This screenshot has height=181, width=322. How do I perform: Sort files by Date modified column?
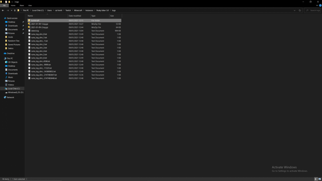point(75,16)
